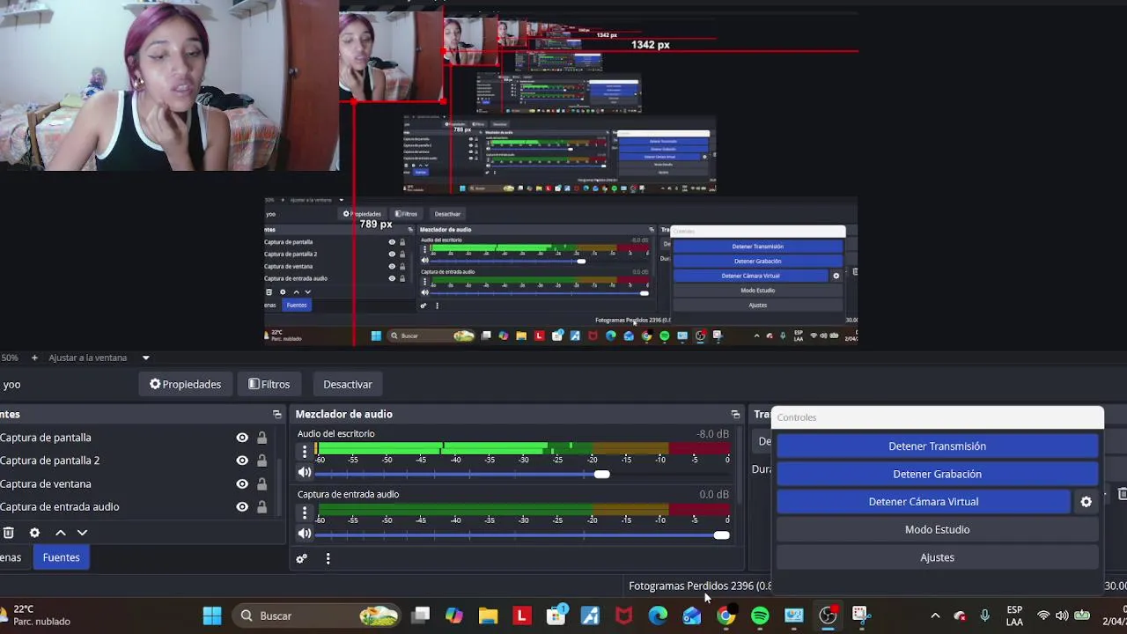Open Task View in taskbar
1127x634 pixels.
[x=421, y=616]
